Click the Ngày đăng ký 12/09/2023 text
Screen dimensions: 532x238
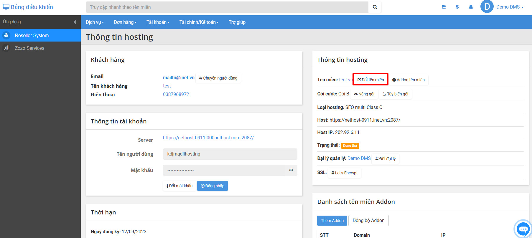pos(118,232)
